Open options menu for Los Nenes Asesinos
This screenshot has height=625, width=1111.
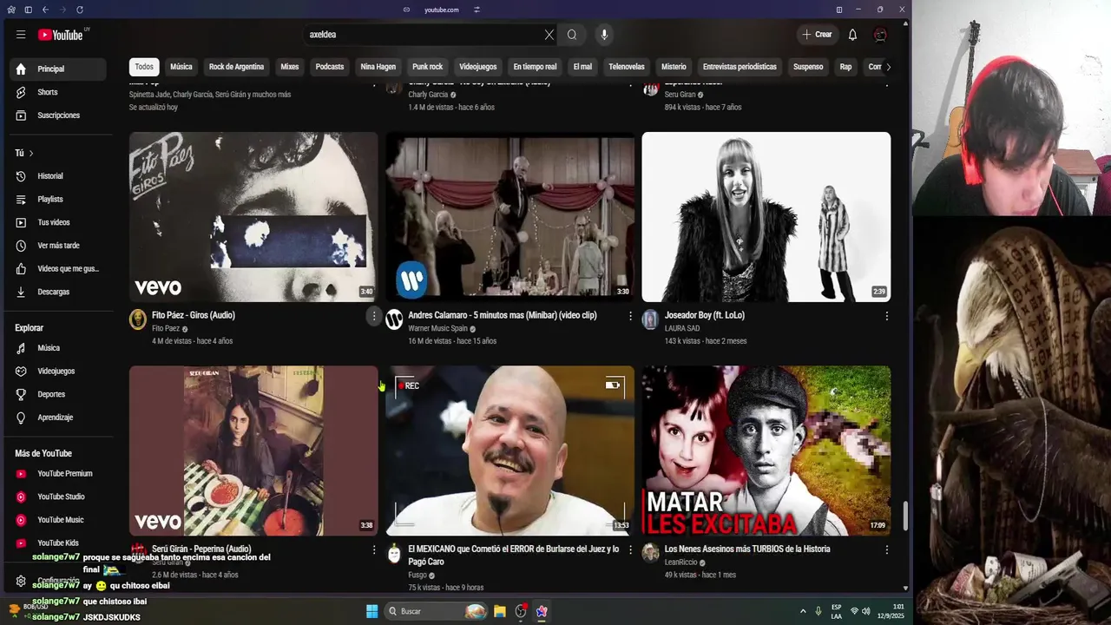coord(886,549)
